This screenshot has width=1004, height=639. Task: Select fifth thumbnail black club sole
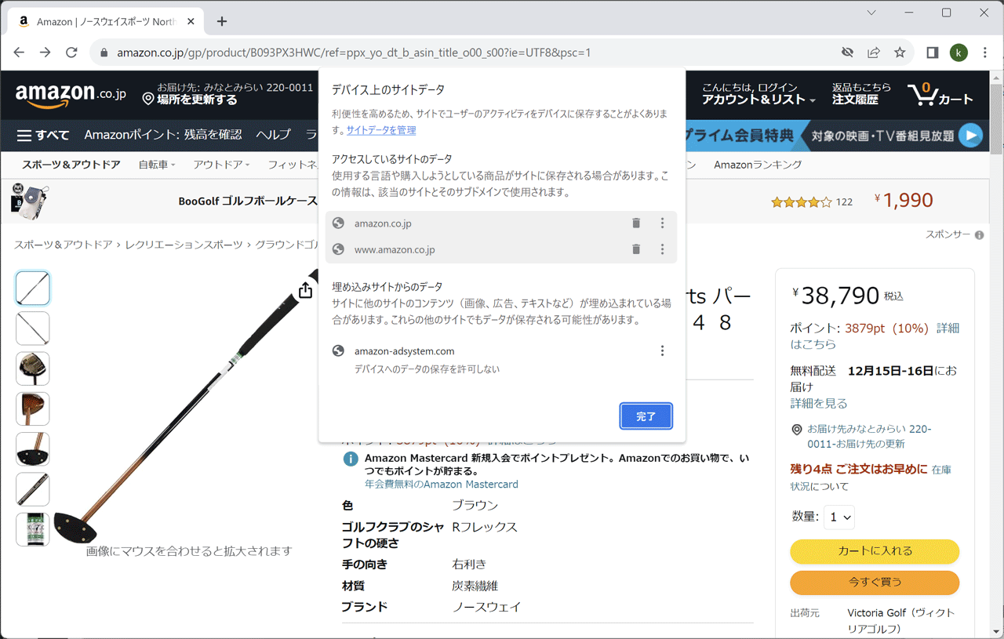[33, 449]
